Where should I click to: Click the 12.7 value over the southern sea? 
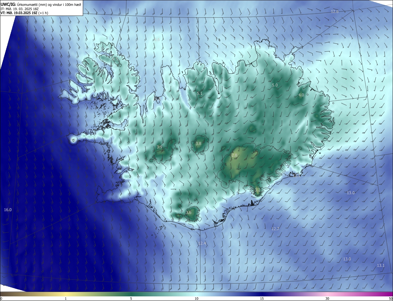coord(275,229)
